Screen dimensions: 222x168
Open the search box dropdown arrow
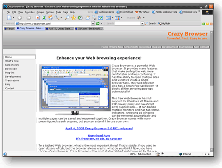(142, 23)
